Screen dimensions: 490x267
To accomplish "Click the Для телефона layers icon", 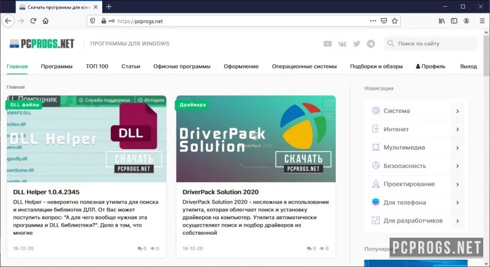I will tap(375, 202).
